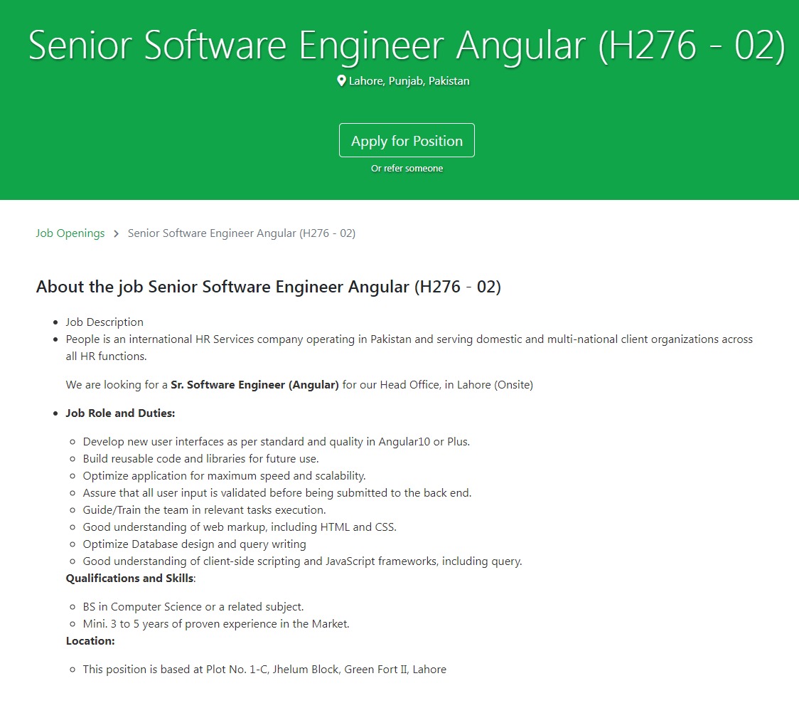Open the 'Or refer someone' link
The height and width of the screenshot is (708, 799).
407,169
